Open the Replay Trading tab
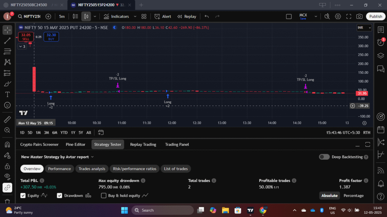387x217 pixels. pos(143,144)
